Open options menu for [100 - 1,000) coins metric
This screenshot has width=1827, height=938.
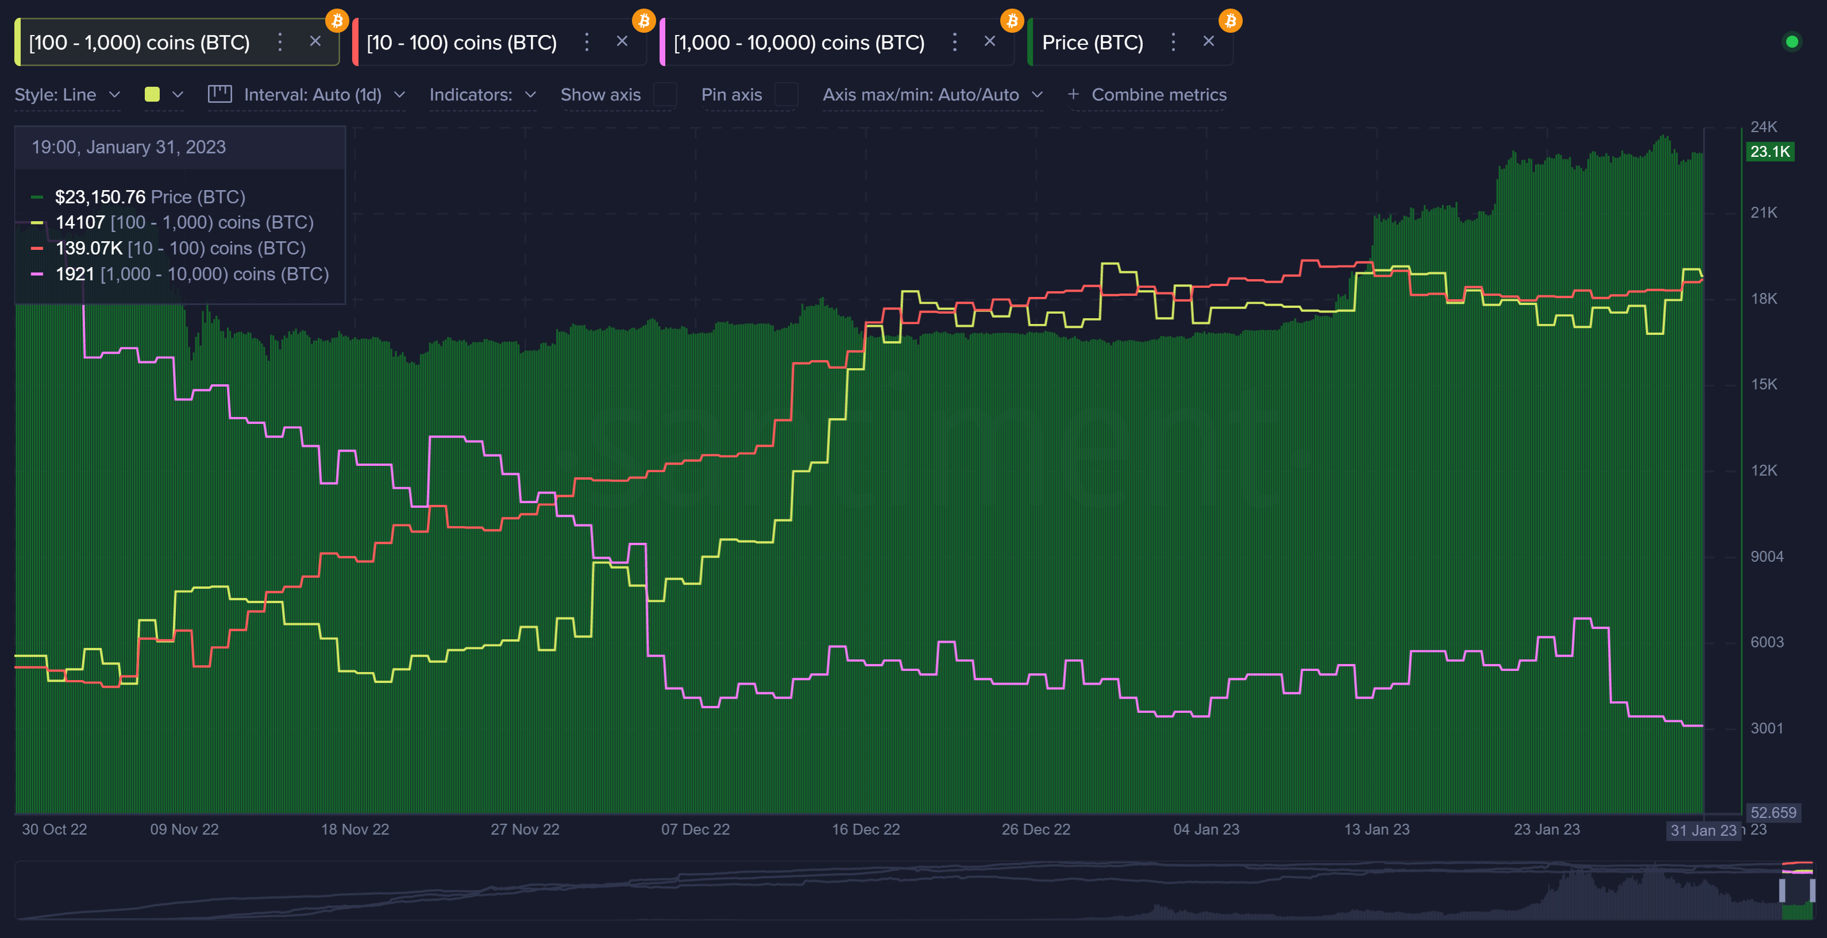[280, 42]
